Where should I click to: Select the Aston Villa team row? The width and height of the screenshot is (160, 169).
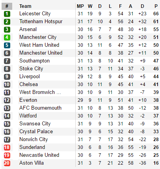pyautogui.click(x=81, y=163)
